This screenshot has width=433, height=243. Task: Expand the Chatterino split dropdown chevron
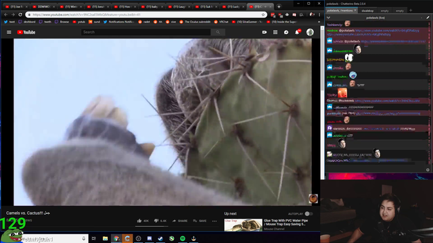[328, 18]
